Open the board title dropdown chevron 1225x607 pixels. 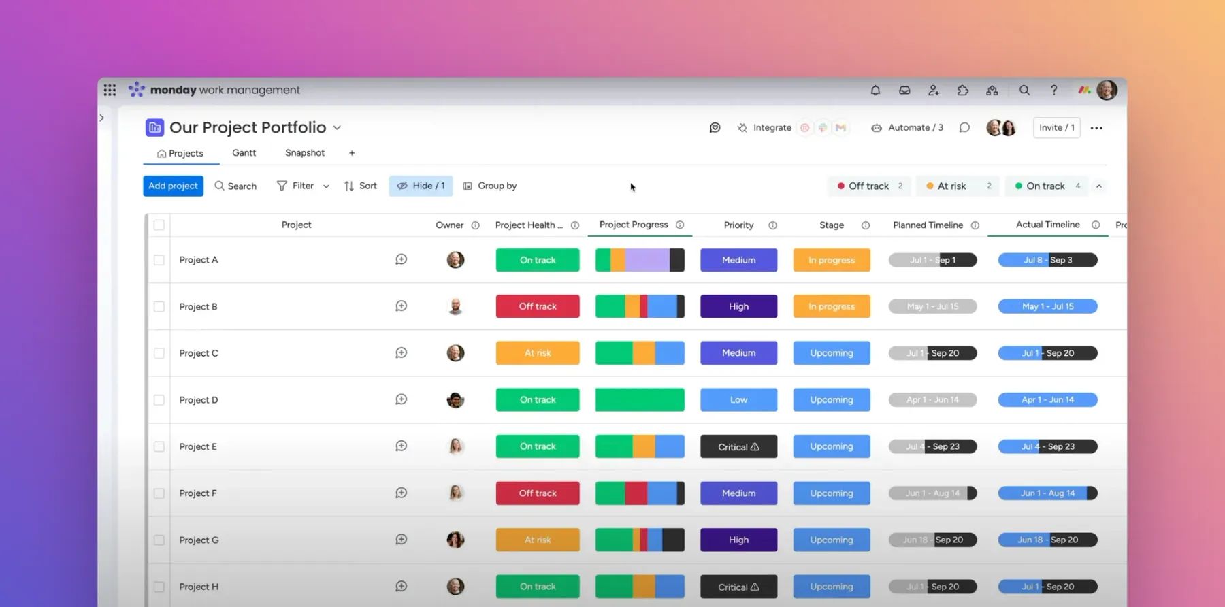(337, 128)
